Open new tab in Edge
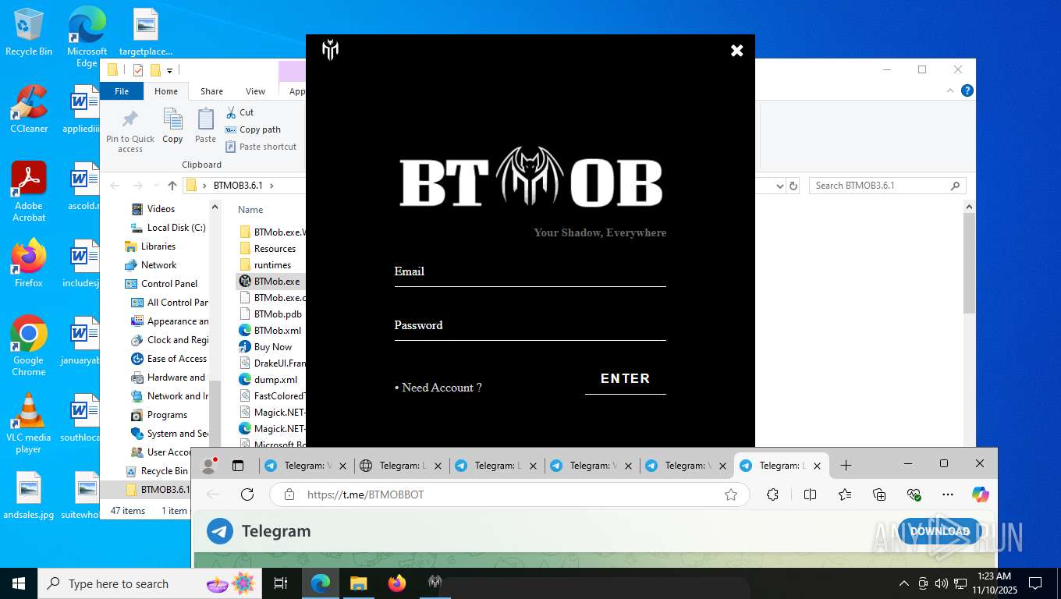1061x599 pixels. tap(846, 466)
